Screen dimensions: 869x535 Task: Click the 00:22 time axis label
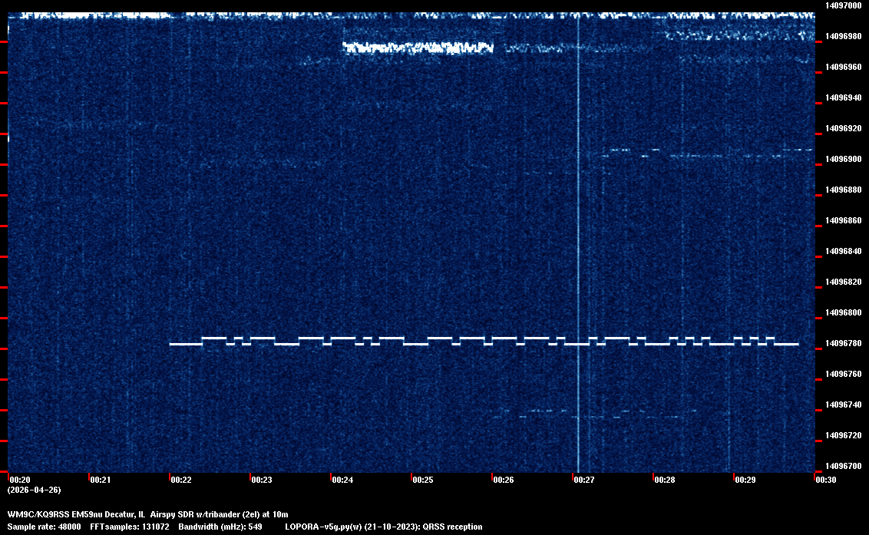point(181,480)
